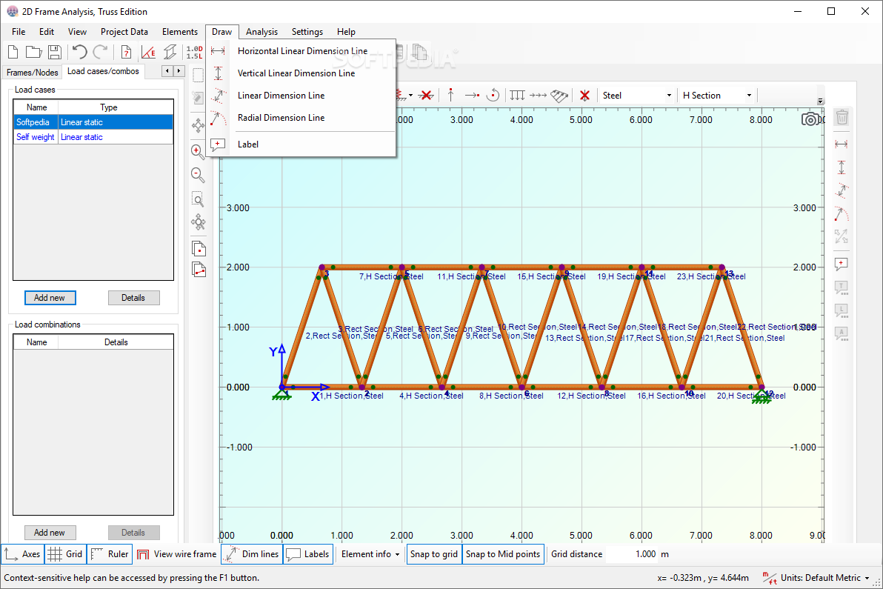Open the Analysis menu
Image resolution: width=883 pixels, height=589 pixels.
pyautogui.click(x=261, y=32)
